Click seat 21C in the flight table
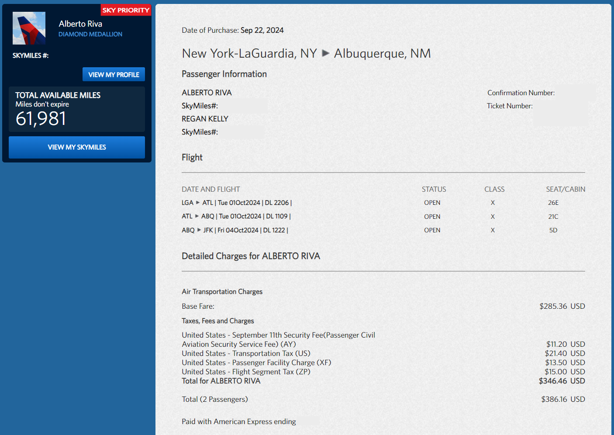Image resolution: width=614 pixels, height=435 pixels. point(553,217)
